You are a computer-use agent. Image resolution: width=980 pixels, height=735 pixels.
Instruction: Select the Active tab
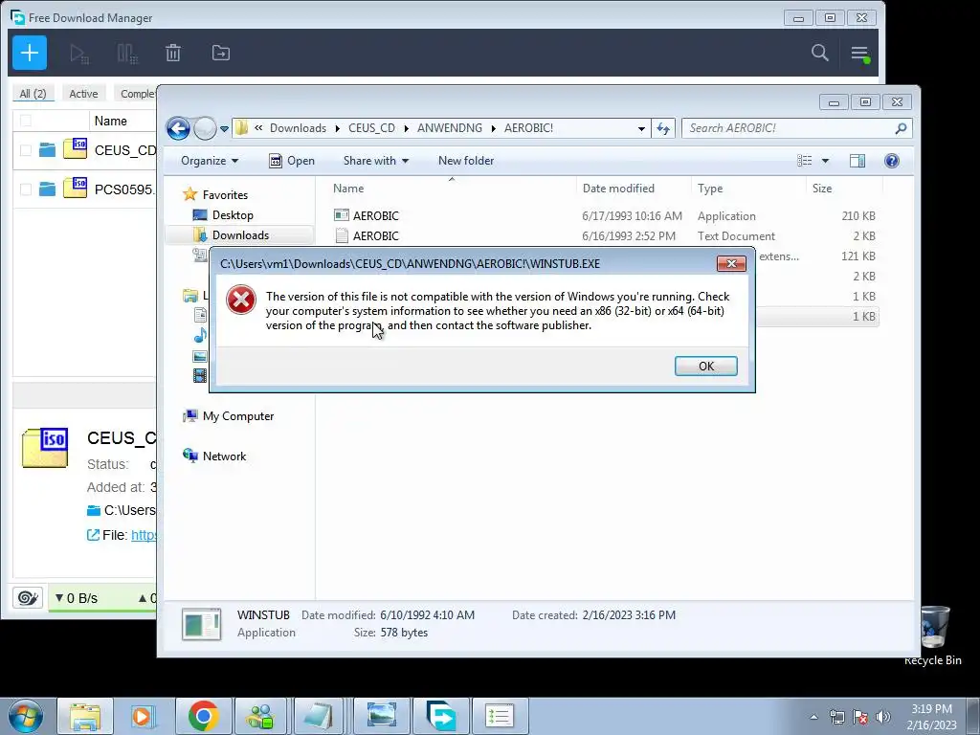pyautogui.click(x=84, y=94)
